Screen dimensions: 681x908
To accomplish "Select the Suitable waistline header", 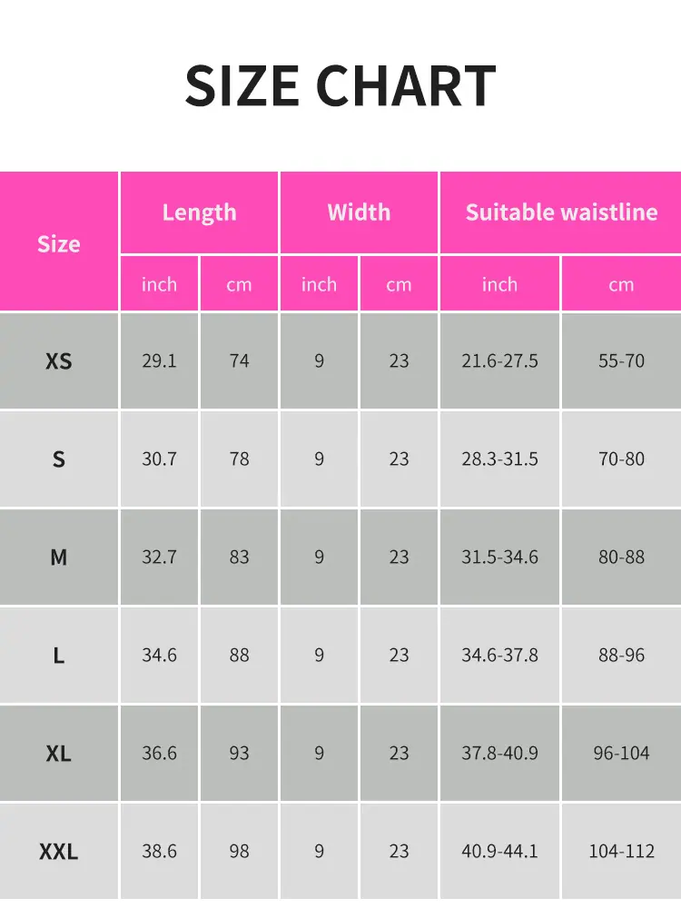I will pos(561,212).
